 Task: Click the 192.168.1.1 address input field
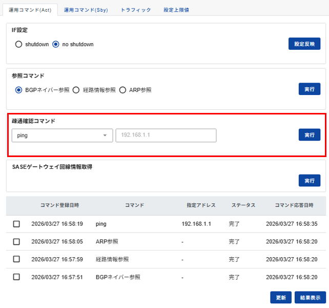166,136
